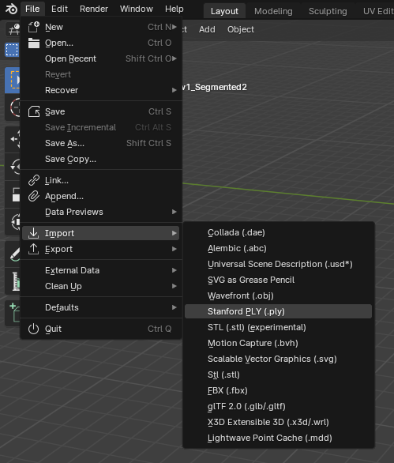
Task: Select the Cursor tool in toolbar
Action: pos(13,107)
